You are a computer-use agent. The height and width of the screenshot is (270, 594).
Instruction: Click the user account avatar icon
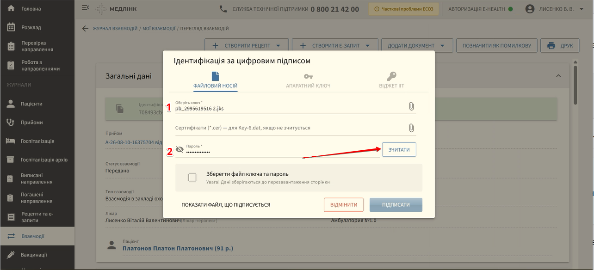pyautogui.click(x=530, y=9)
